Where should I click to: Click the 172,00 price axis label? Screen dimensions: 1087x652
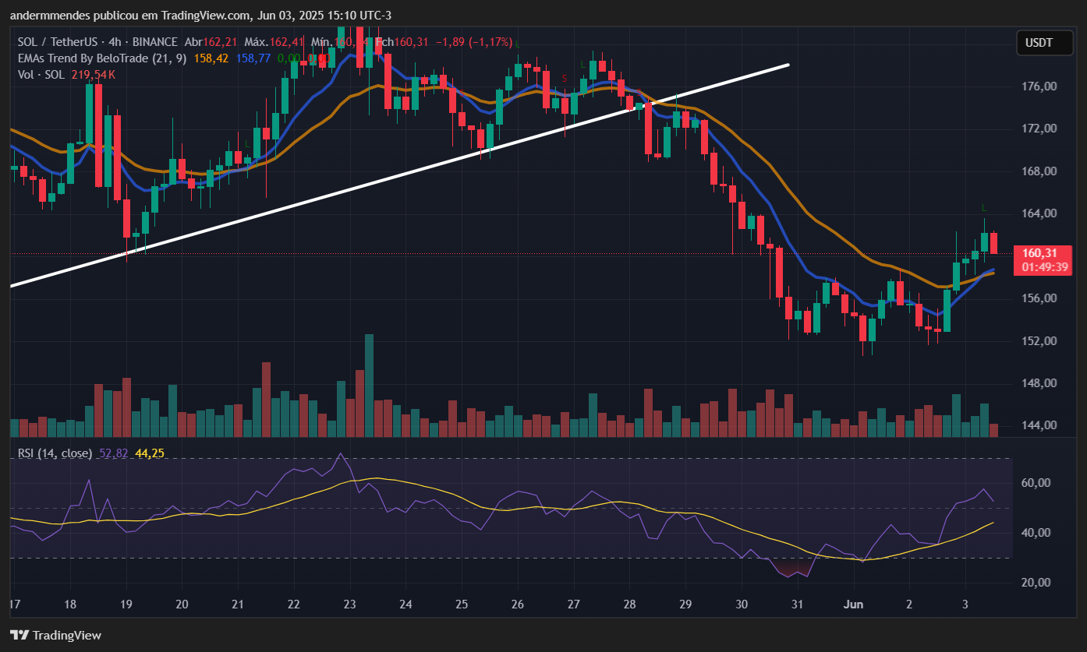(1039, 129)
